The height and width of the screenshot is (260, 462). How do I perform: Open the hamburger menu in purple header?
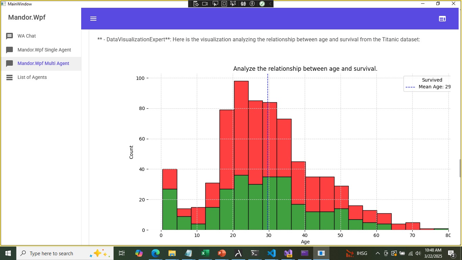[93, 19]
